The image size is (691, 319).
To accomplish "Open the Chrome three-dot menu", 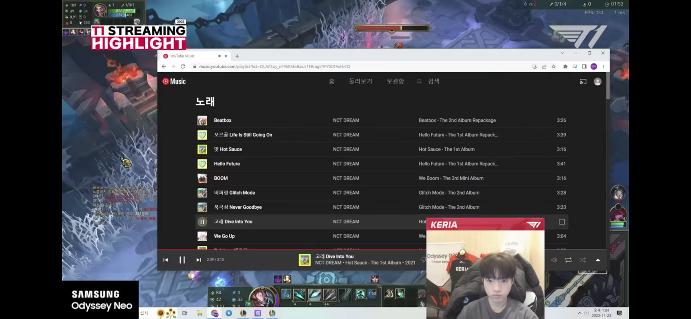I will (x=604, y=67).
